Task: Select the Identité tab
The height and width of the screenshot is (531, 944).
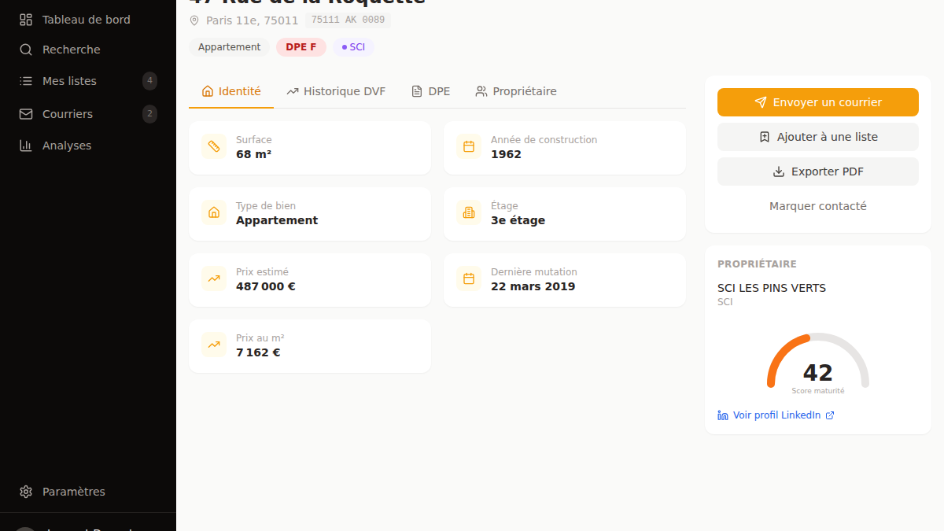Action: tap(231, 91)
